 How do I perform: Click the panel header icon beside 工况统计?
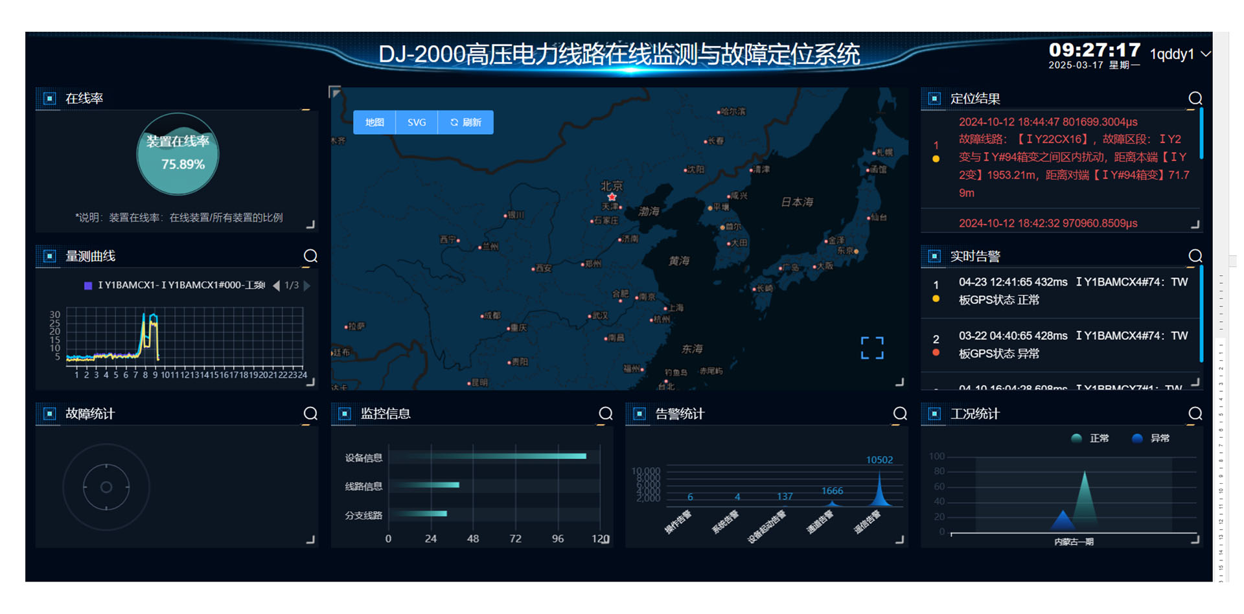933,413
